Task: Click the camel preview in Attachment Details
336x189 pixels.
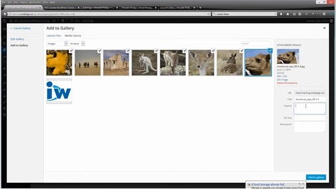Action: pyautogui.click(x=288, y=56)
